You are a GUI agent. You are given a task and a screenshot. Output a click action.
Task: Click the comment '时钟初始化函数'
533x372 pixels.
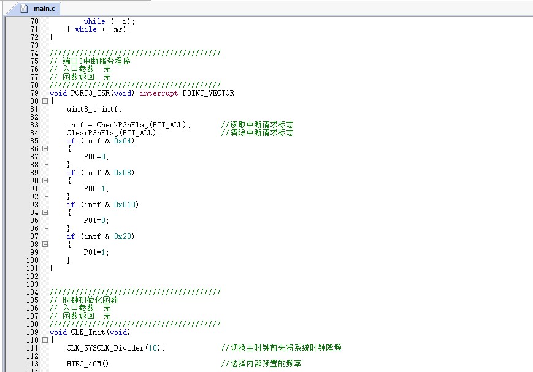pyautogui.click(x=90, y=300)
